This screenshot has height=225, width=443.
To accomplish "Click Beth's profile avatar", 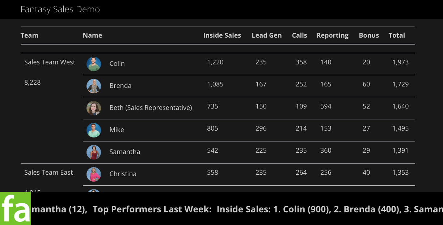I will (x=93, y=108).
